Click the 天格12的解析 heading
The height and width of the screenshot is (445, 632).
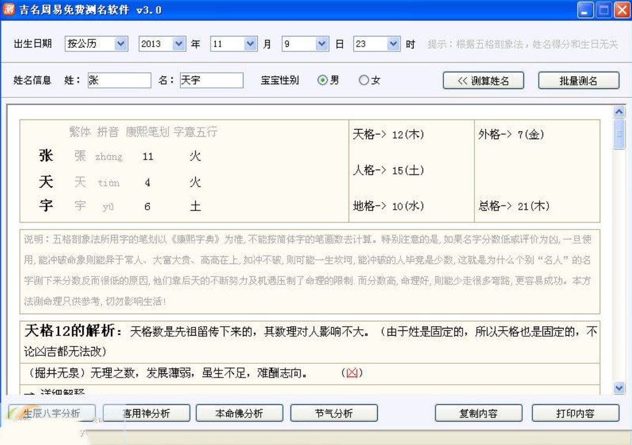coord(73,331)
